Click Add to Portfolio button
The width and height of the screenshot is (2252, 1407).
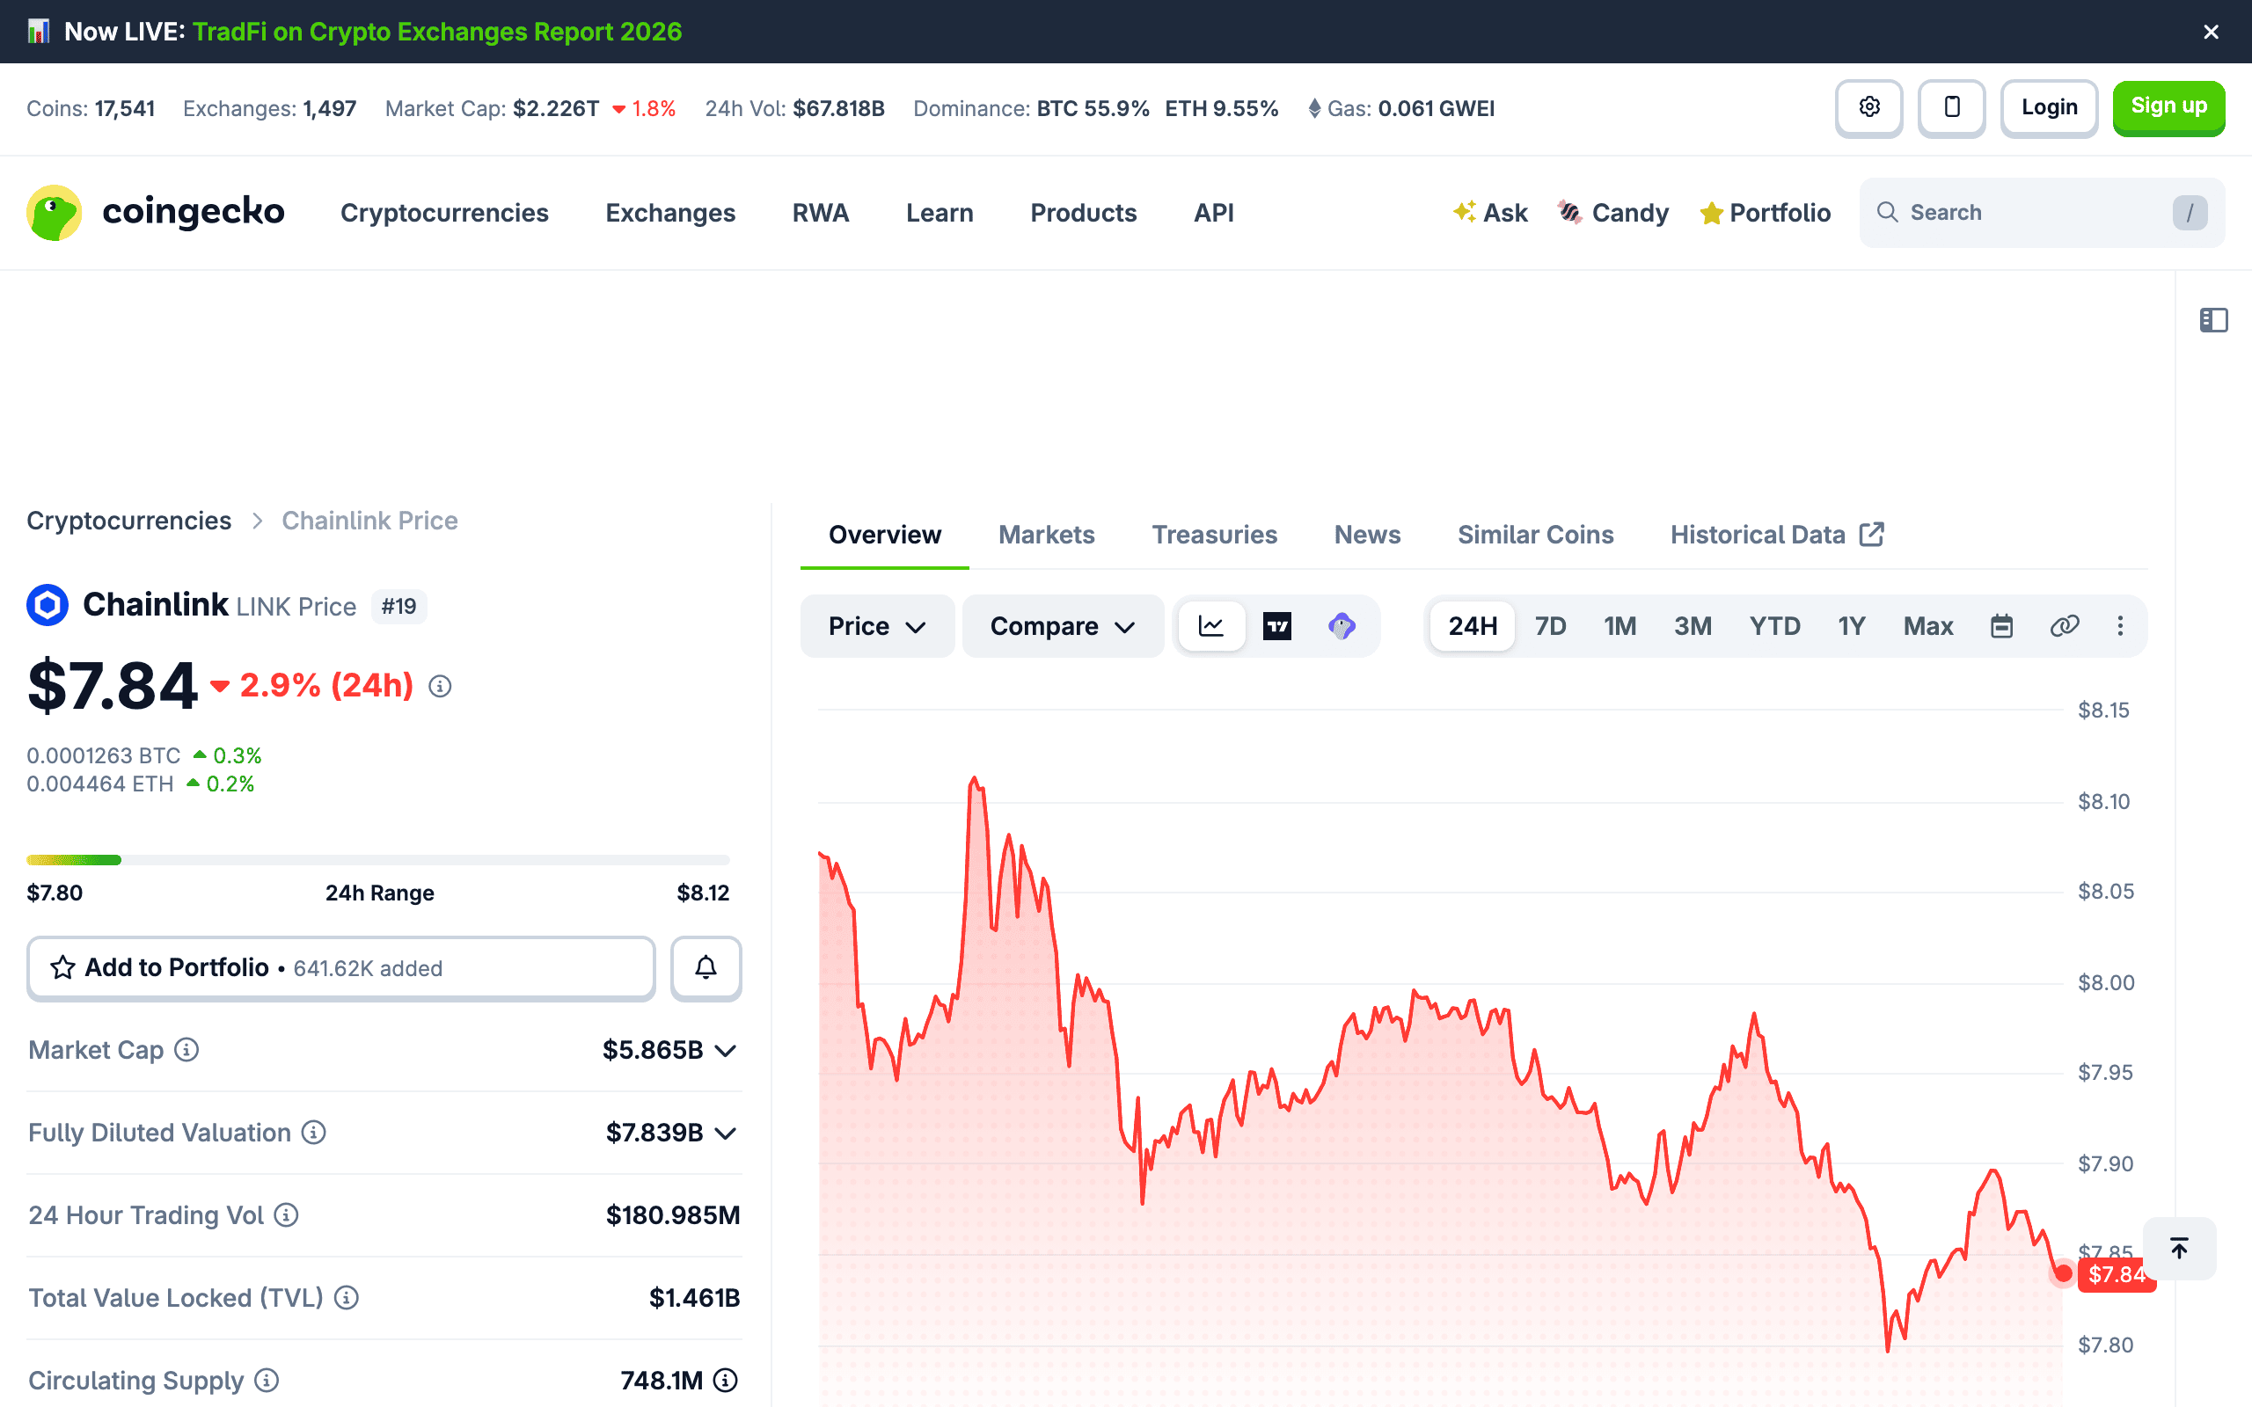(341, 968)
